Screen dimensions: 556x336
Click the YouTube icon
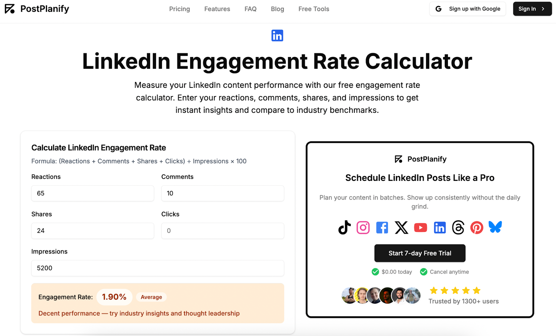tap(420, 228)
